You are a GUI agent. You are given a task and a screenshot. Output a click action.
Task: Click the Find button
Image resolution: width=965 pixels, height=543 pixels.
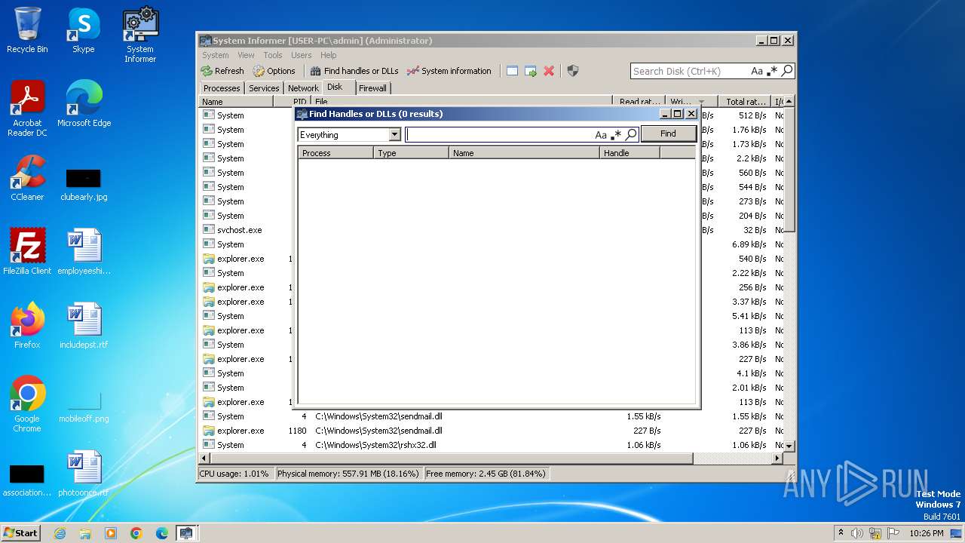(668, 133)
